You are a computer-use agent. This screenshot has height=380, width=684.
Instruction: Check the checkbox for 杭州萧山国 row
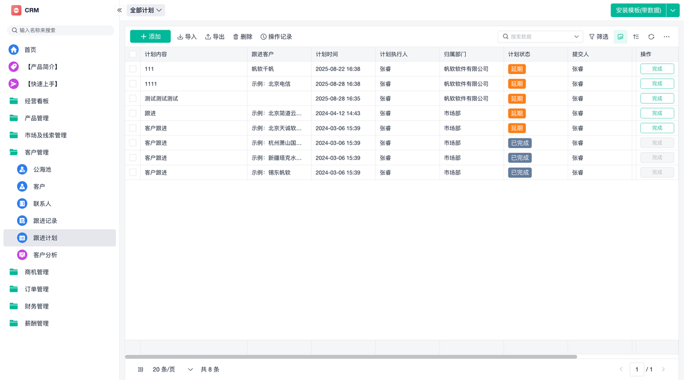tap(133, 143)
